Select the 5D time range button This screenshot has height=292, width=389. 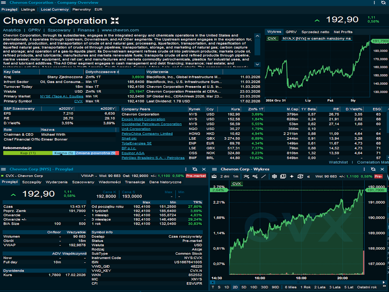(x=244, y=287)
